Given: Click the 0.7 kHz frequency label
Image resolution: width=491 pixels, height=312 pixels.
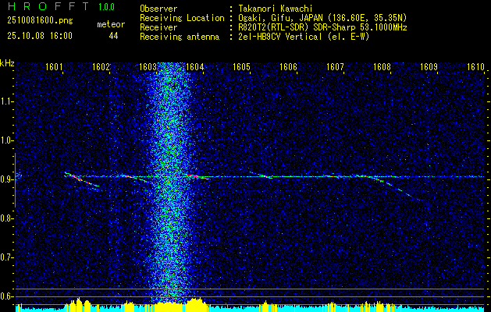Looking at the screenshot, I should tap(6, 257).
